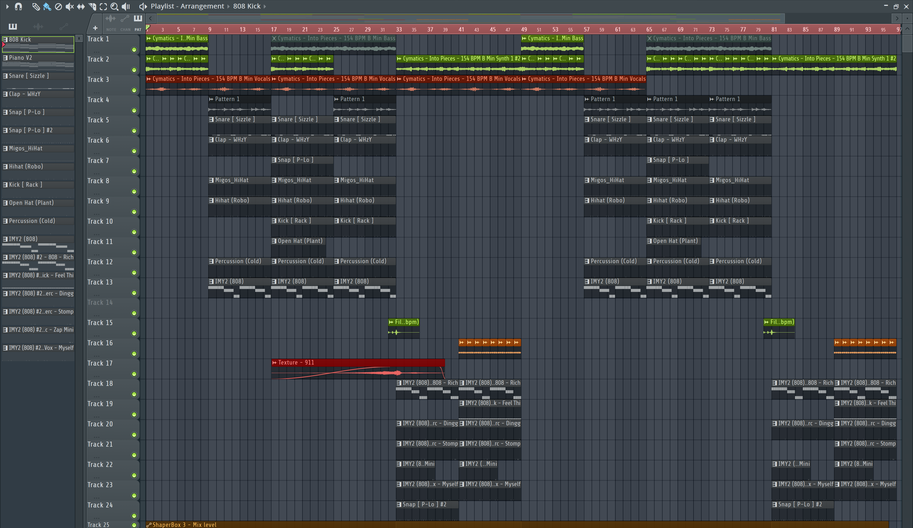Image resolution: width=913 pixels, height=528 pixels.
Task: Select the Paint brush tool
Action: point(47,6)
